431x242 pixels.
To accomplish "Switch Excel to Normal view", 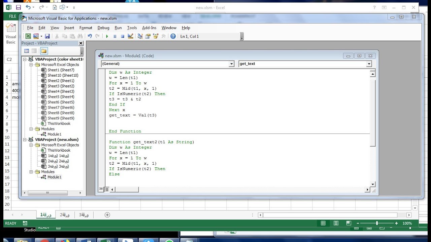I will pos(323,223).
